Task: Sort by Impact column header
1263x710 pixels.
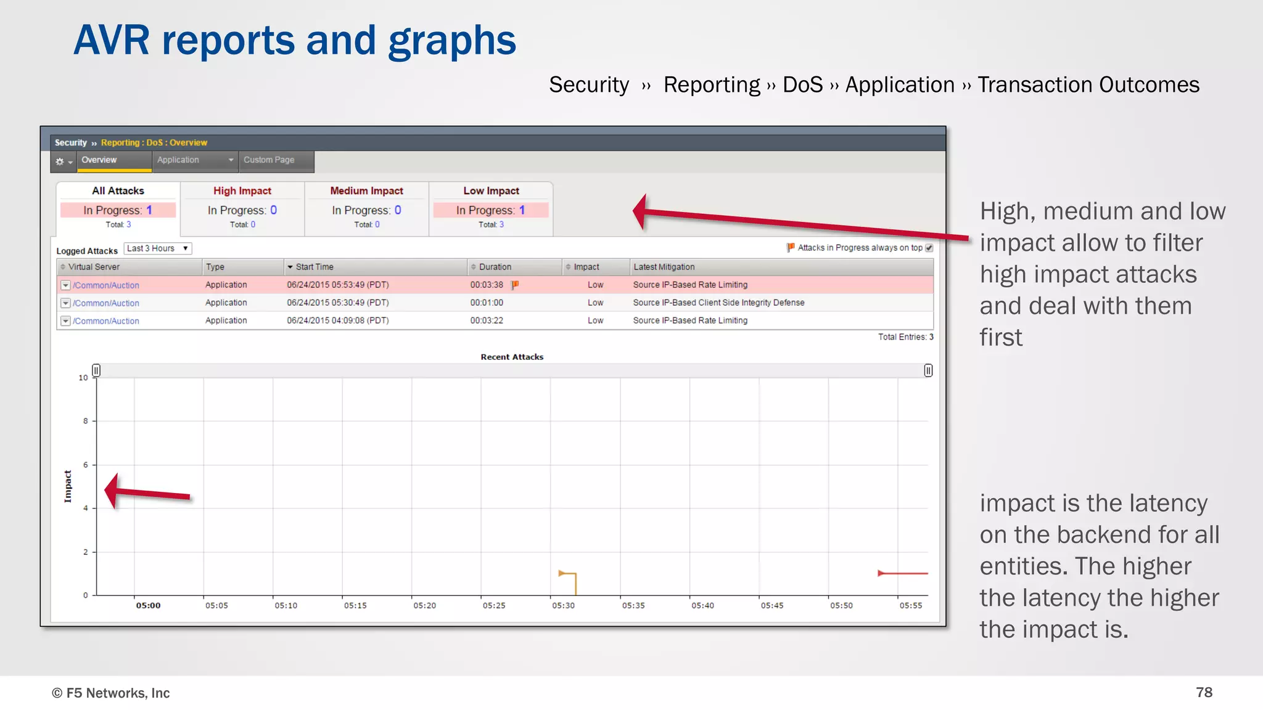Action: tap(596, 267)
